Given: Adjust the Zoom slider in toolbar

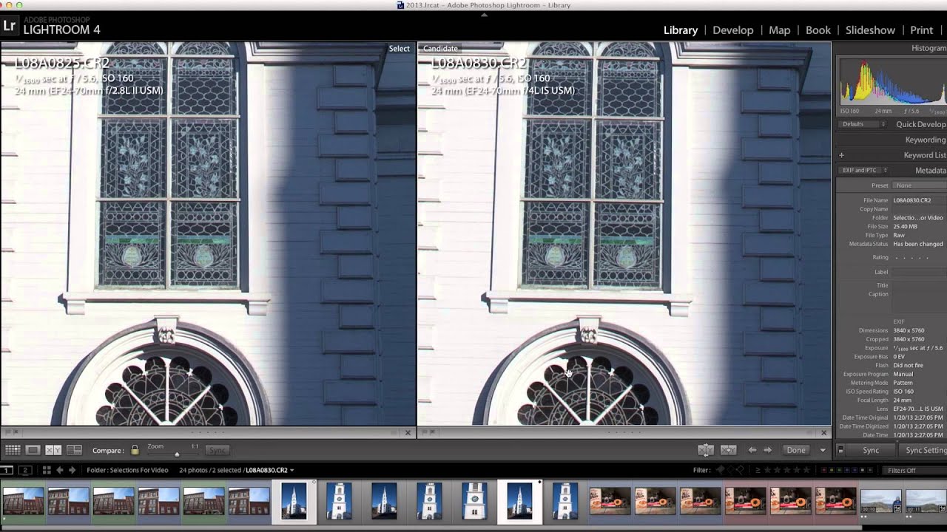Looking at the screenshot, I should pyautogui.click(x=176, y=454).
